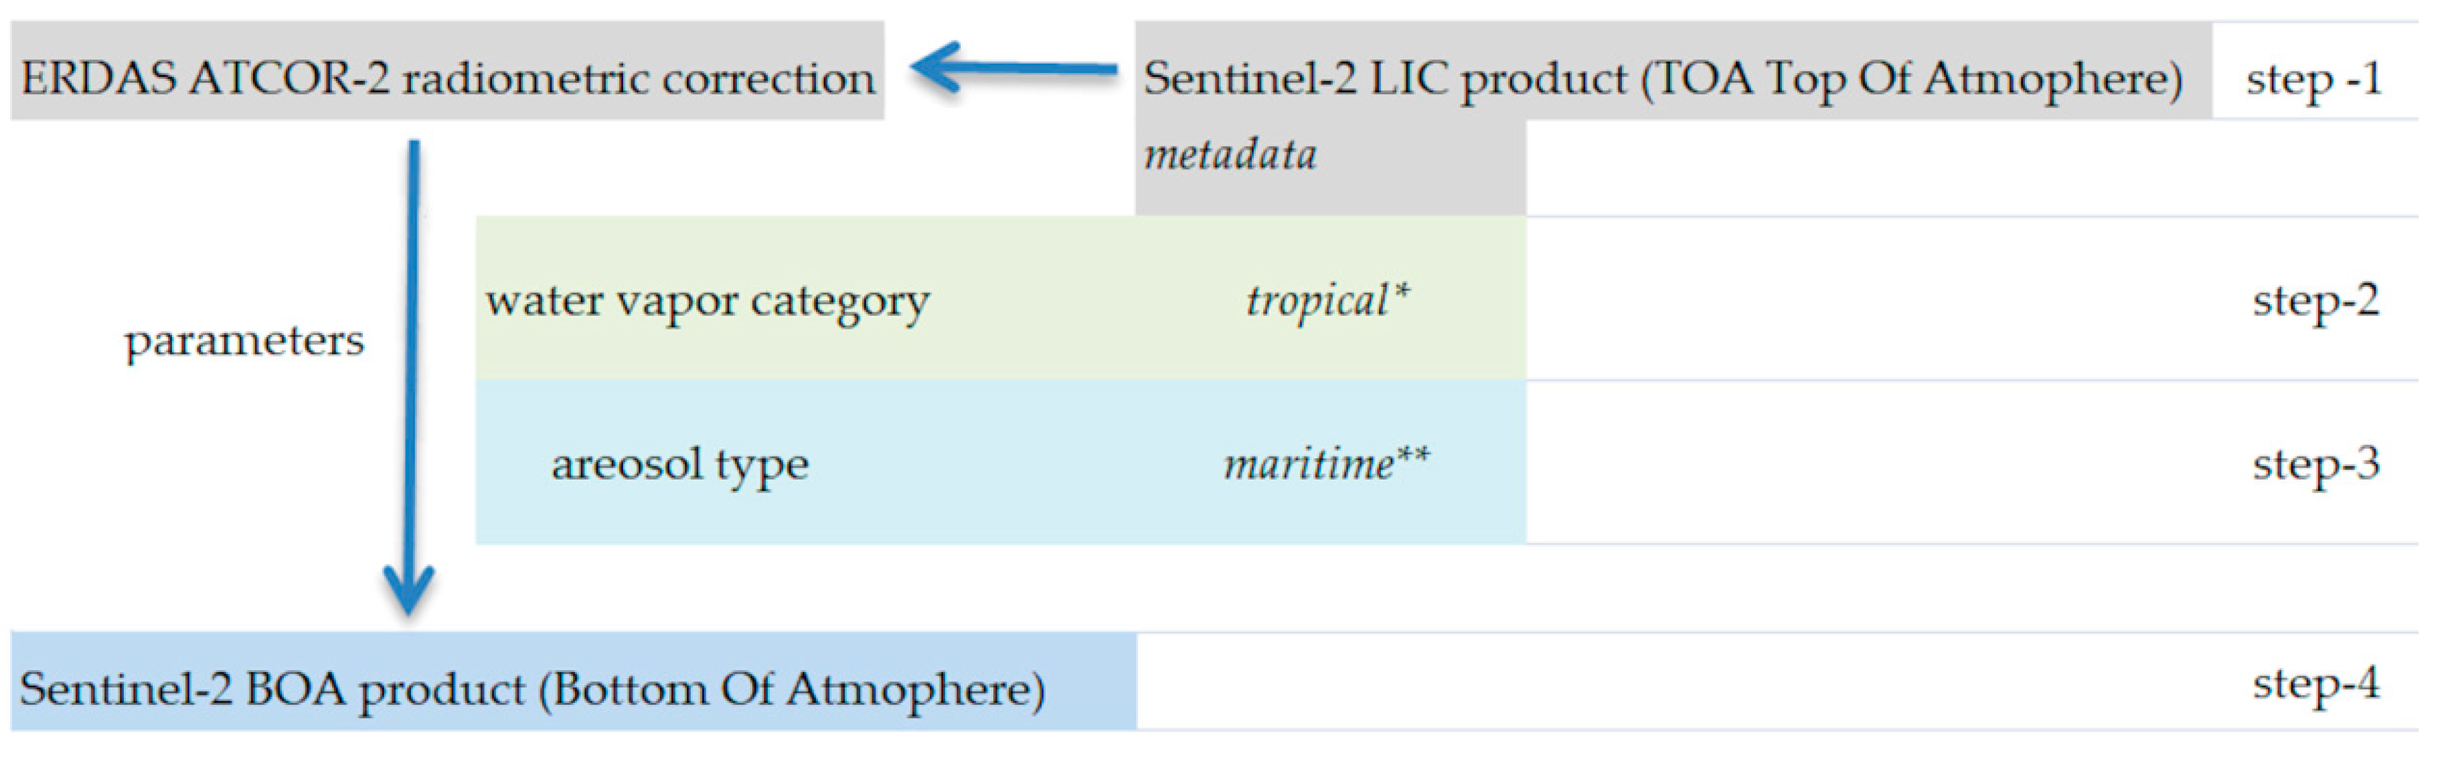Click the step-3 label
Screen dimensions: 2454x759
[x=2315, y=465]
